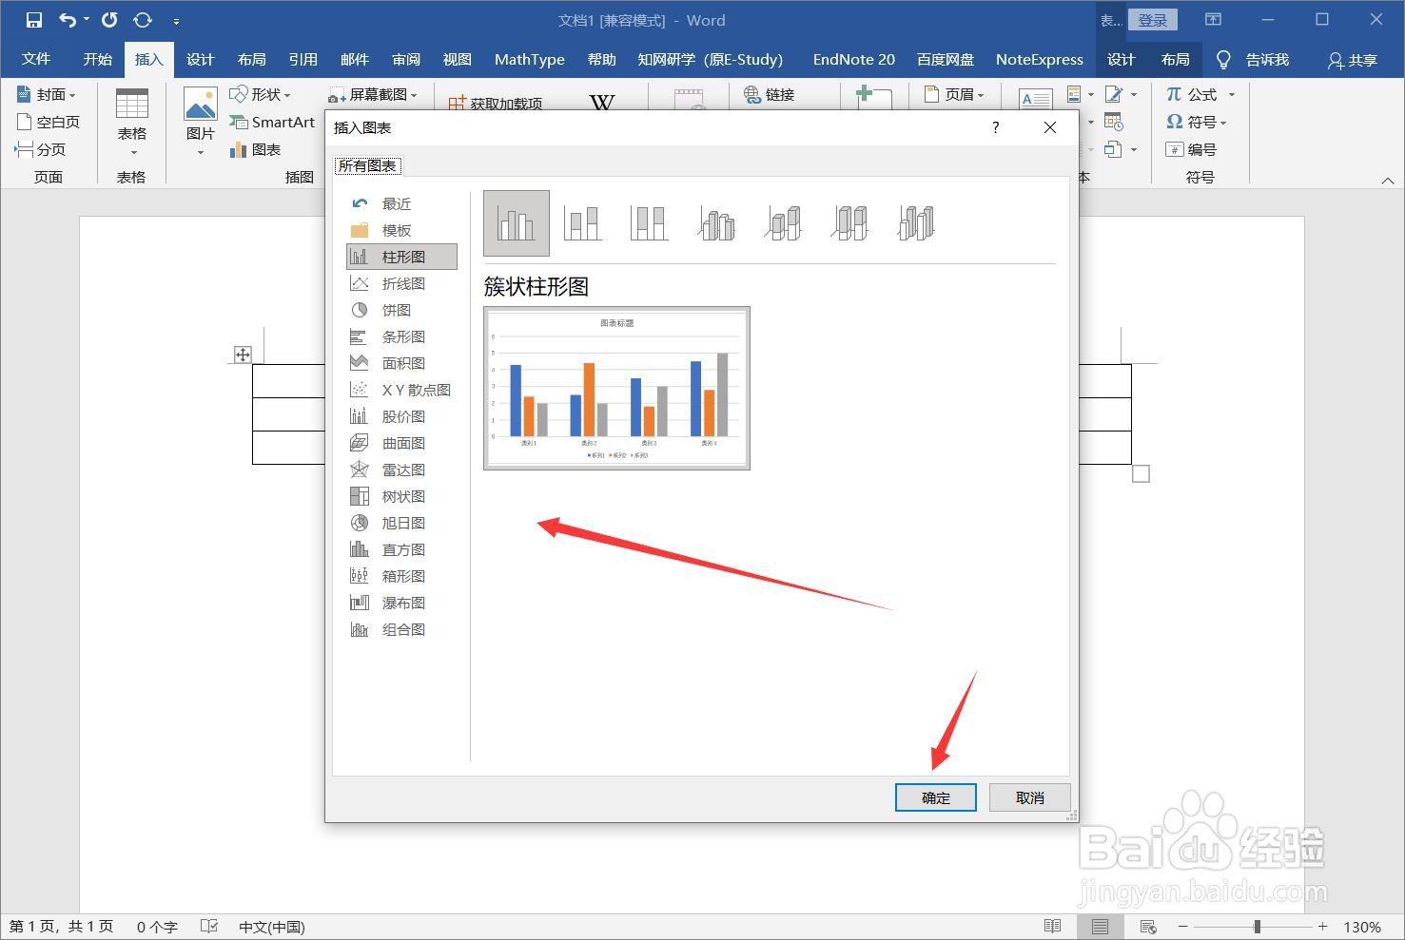Image resolution: width=1405 pixels, height=940 pixels.
Task: Confirm chart with the 确定 button
Action: point(936,797)
